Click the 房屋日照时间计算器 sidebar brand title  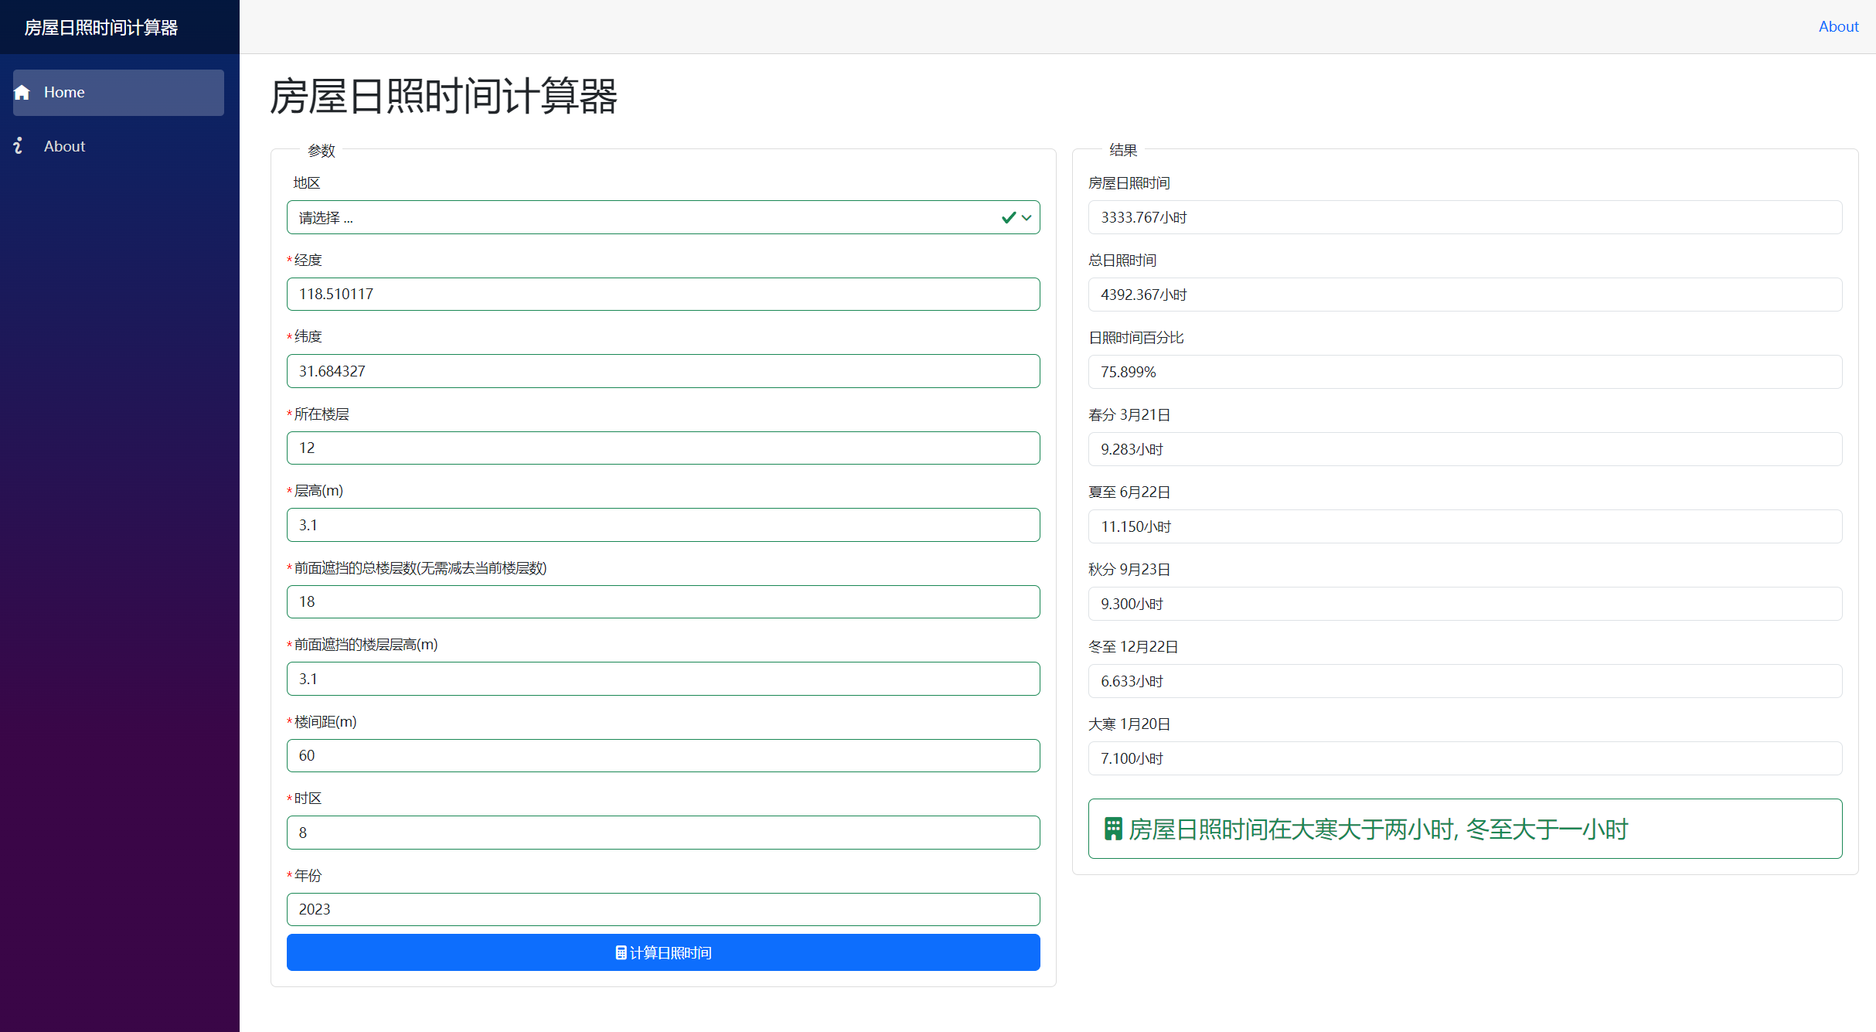pos(101,28)
